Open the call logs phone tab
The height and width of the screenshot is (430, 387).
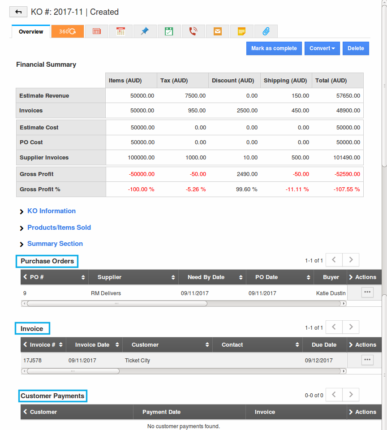[x=193, y=31]
